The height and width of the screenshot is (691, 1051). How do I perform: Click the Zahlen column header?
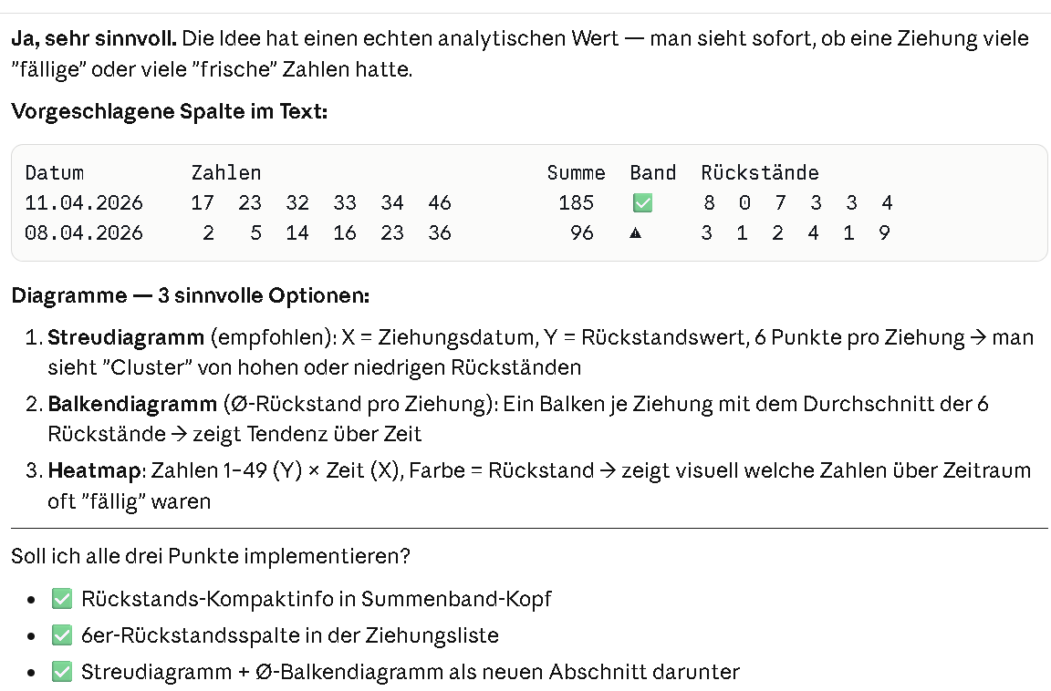coord(226,173)
